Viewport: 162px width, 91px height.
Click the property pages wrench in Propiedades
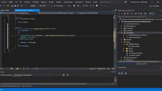(x=126, y=73)
